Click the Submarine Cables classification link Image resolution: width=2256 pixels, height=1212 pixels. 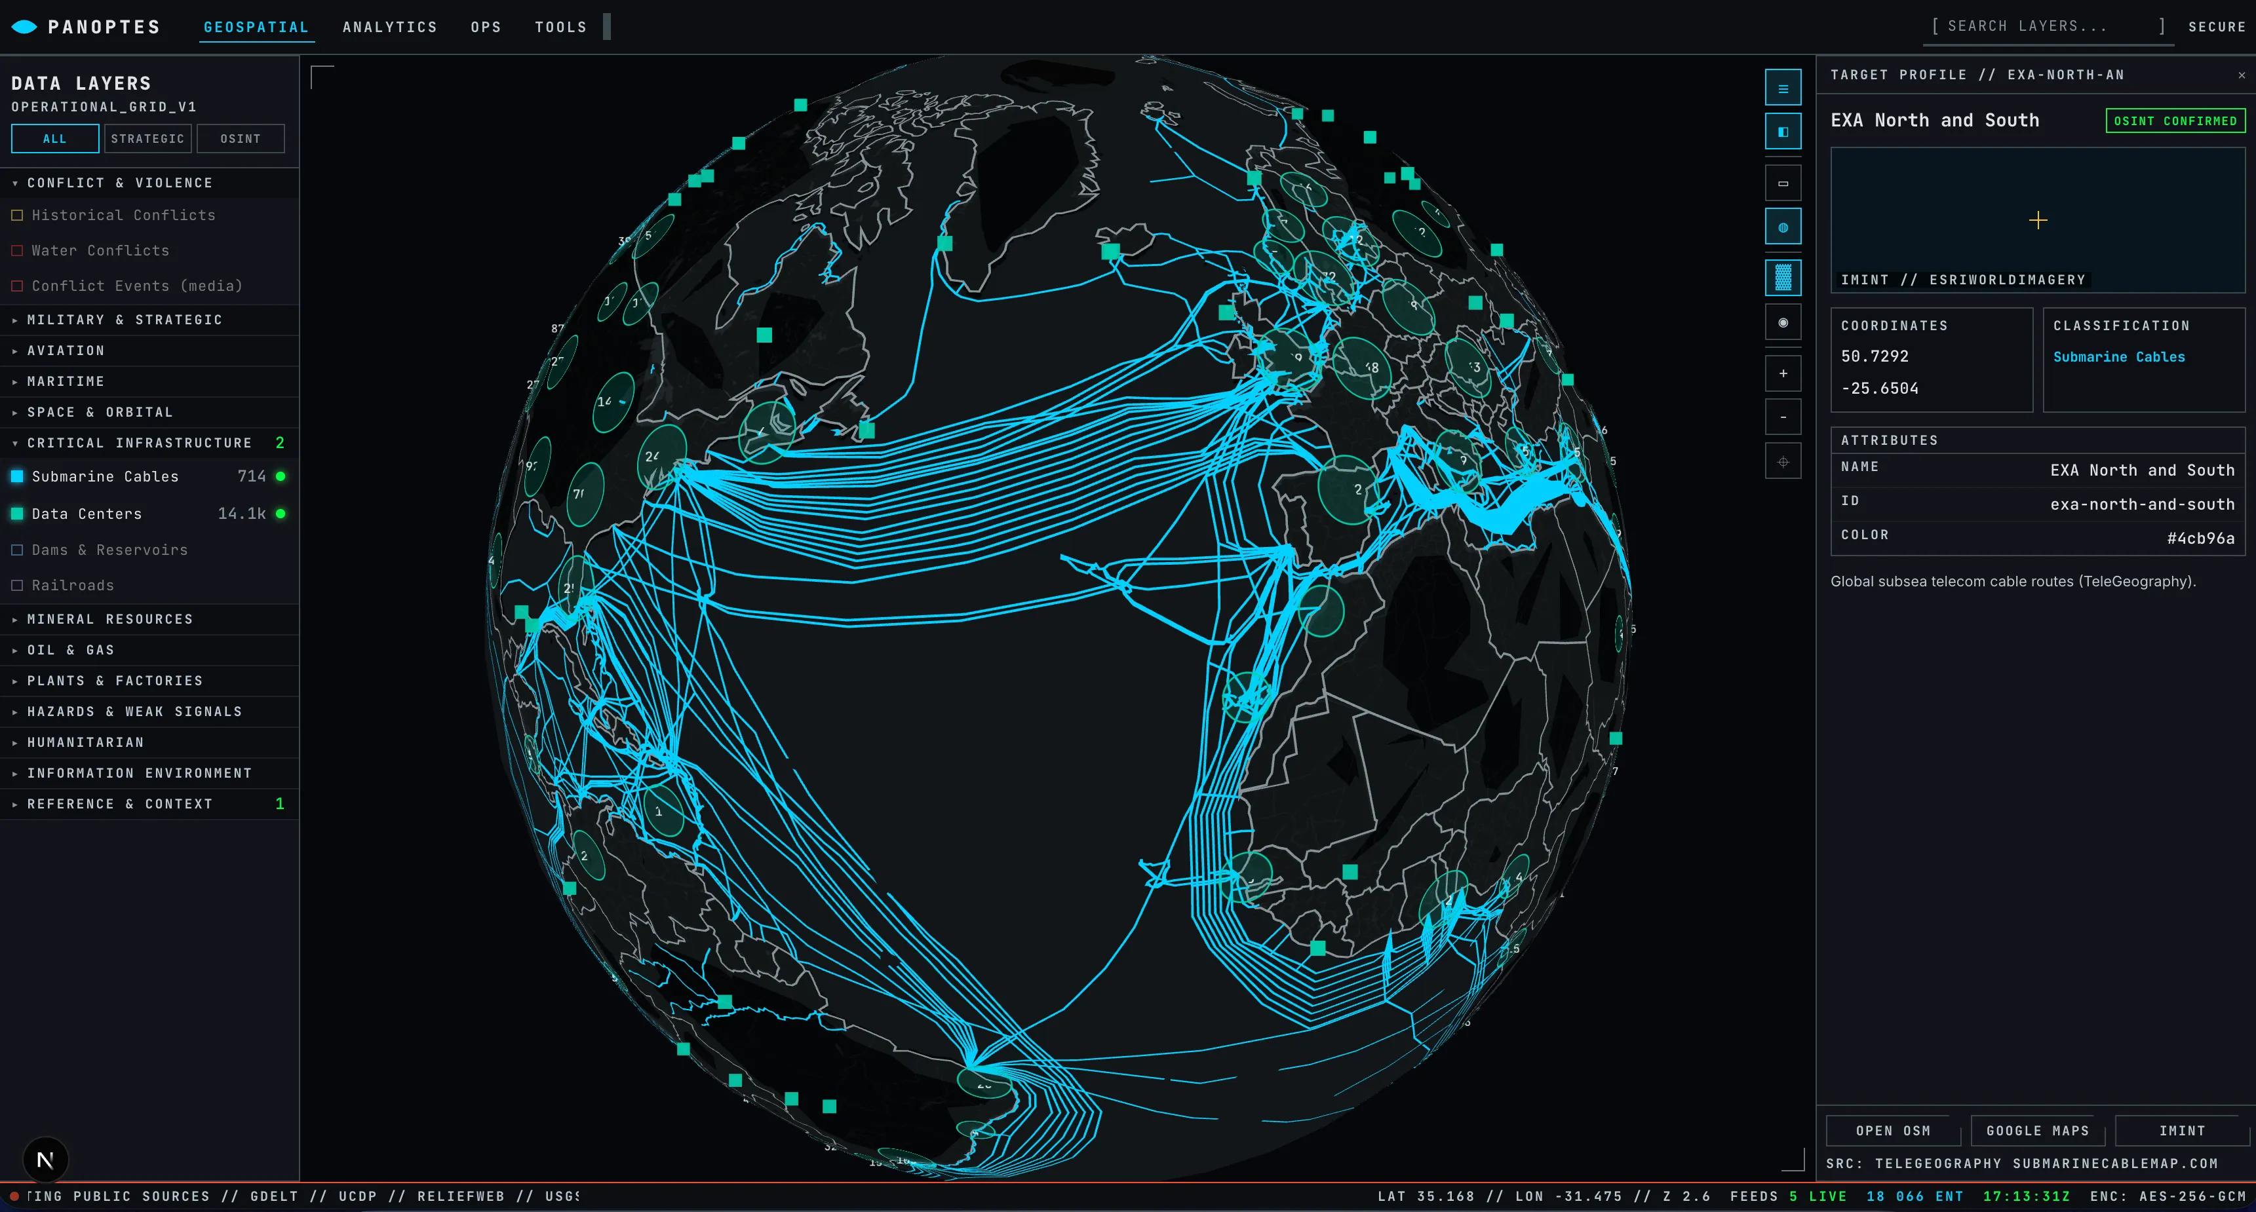pos(2118,357)
